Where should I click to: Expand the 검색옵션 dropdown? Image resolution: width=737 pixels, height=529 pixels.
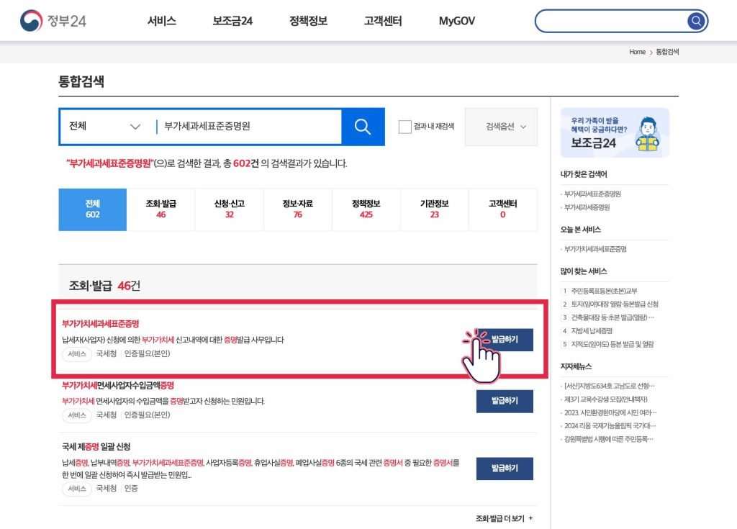click(x=501, y=127)
